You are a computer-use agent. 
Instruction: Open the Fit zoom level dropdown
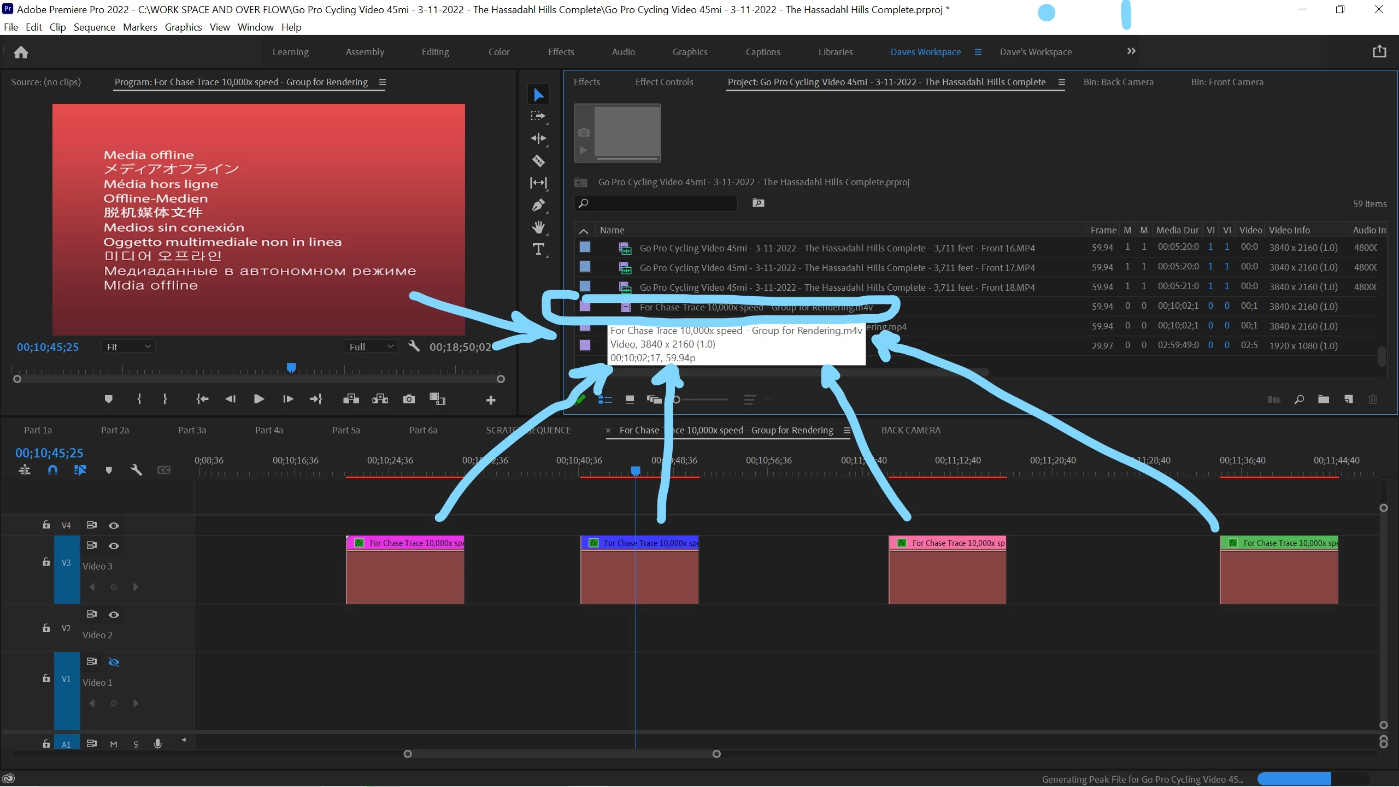coord(128,346)
